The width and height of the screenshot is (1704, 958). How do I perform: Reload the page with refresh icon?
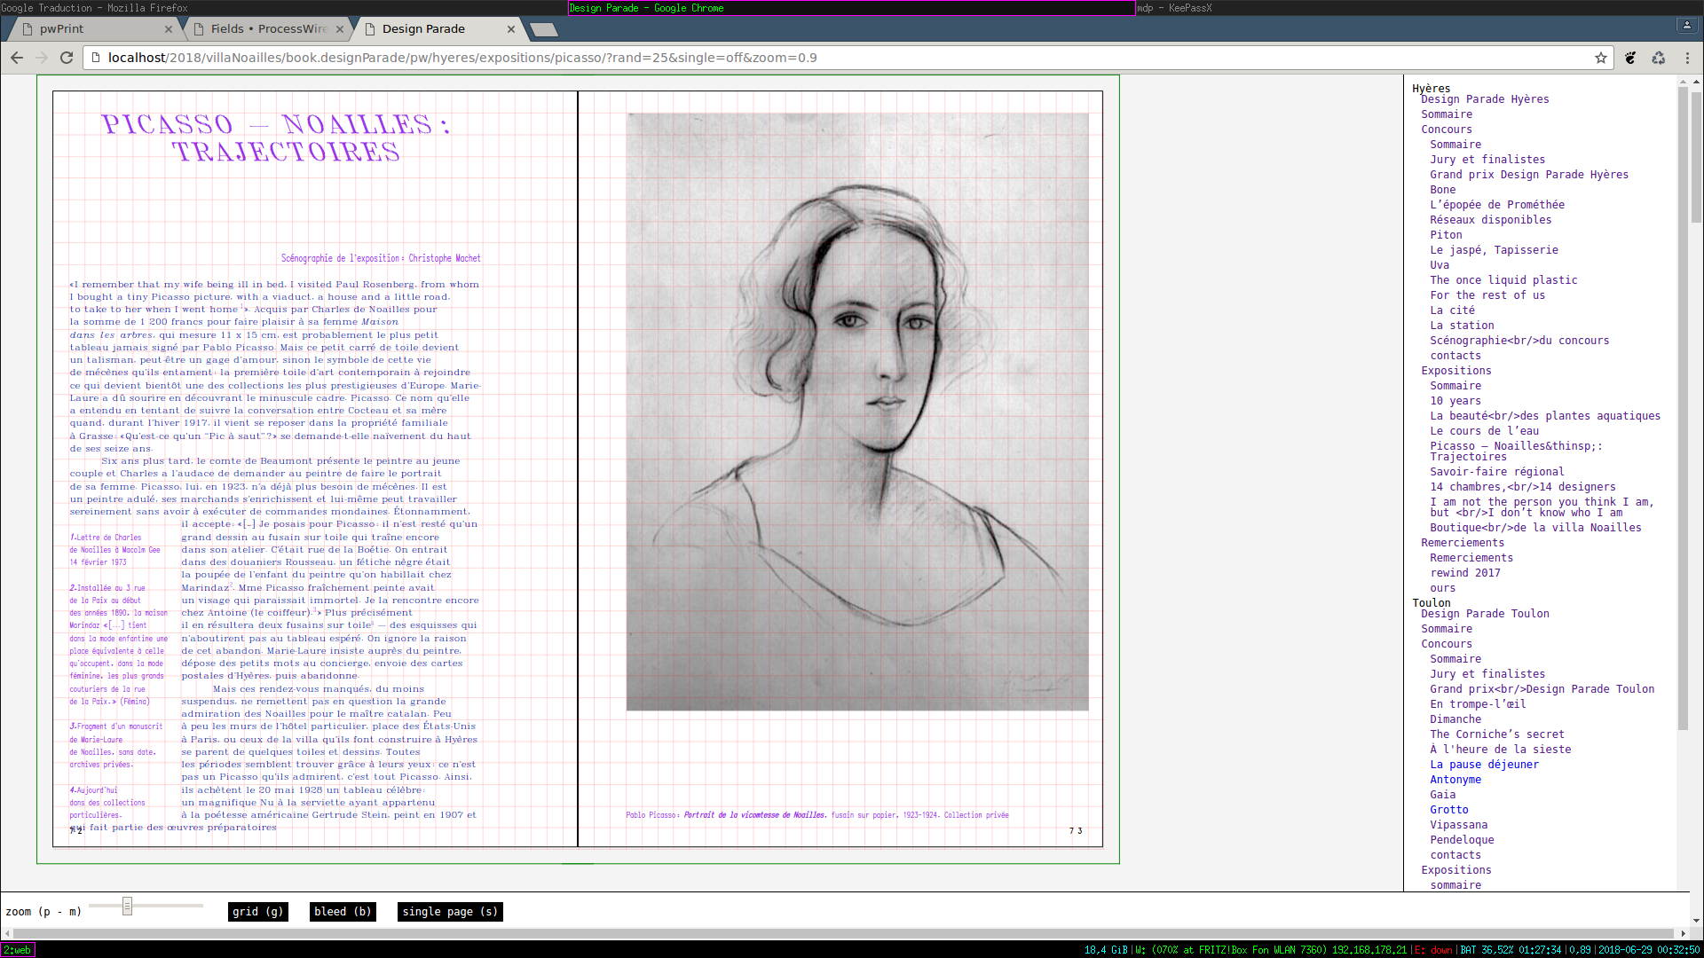67,58
